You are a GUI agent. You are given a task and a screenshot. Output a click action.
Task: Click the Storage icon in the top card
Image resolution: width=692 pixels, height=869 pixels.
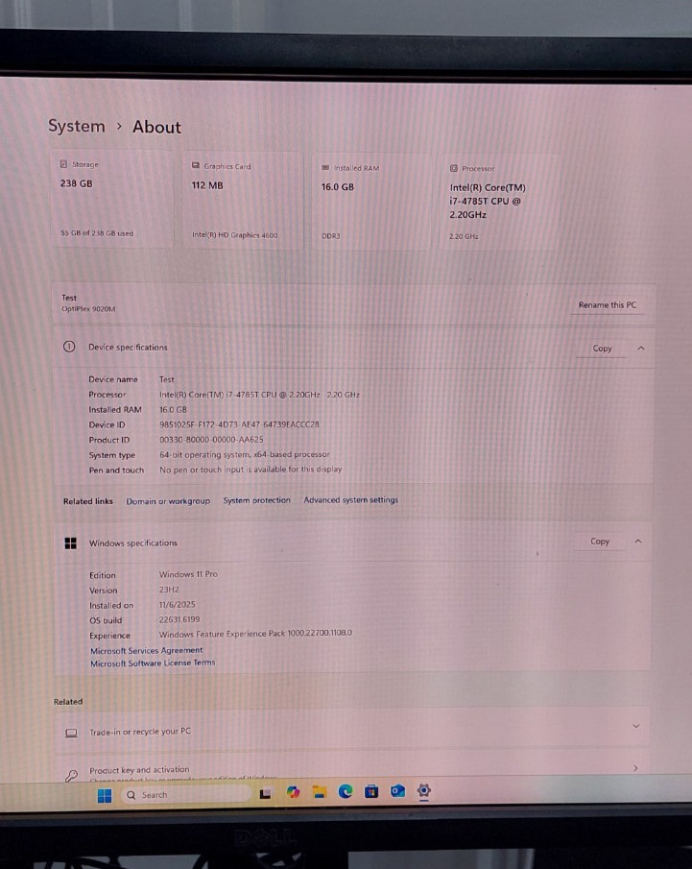pos(63,164)
